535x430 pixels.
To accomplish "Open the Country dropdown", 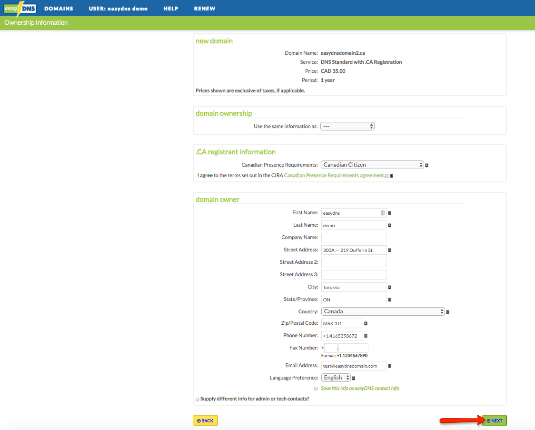I will (383, 311).
